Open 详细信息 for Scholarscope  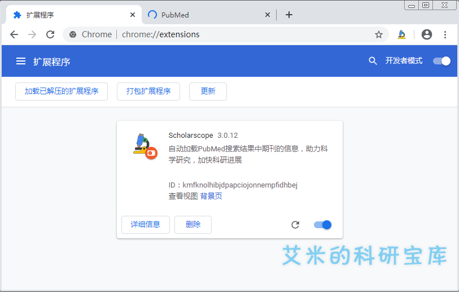[146, 225]
